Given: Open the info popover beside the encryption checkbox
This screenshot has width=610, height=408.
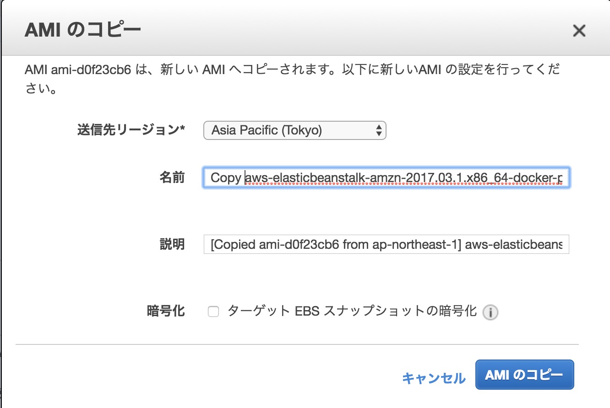Looking at the screenshot, I should 490,311.
